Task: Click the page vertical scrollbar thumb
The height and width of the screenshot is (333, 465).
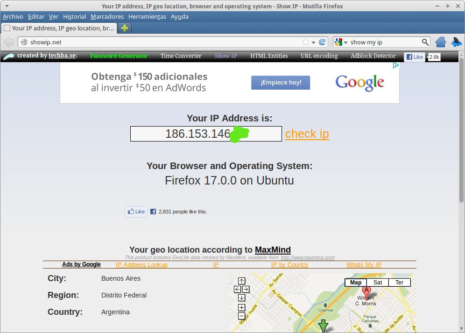Action: 461,130
